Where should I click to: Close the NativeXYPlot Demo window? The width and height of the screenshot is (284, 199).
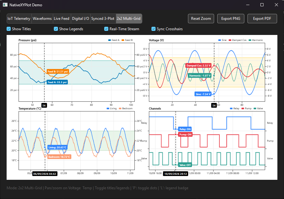pos(276,5)
